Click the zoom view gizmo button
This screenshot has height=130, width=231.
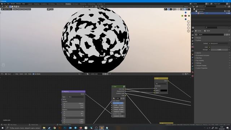pyautogui.click(x=188, y=22)
